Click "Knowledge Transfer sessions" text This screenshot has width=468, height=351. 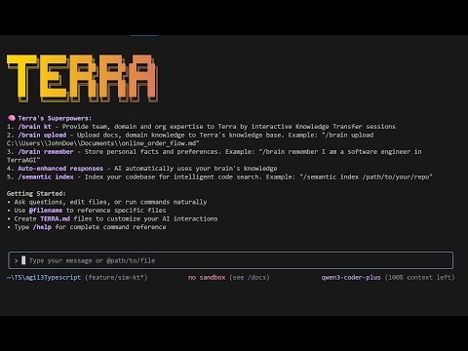tap(345, 127)
